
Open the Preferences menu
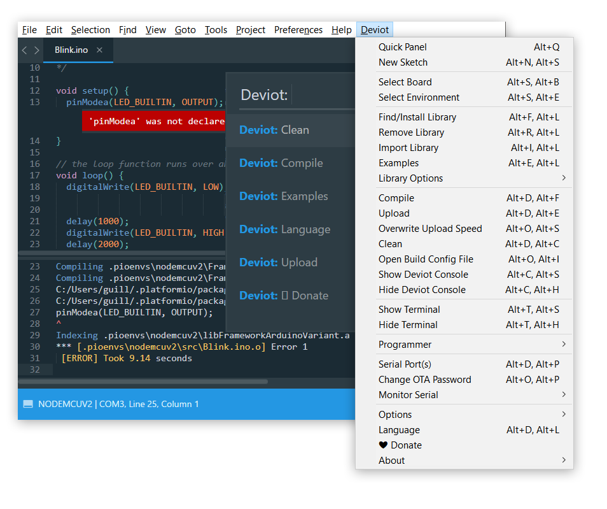pos(298,30)
